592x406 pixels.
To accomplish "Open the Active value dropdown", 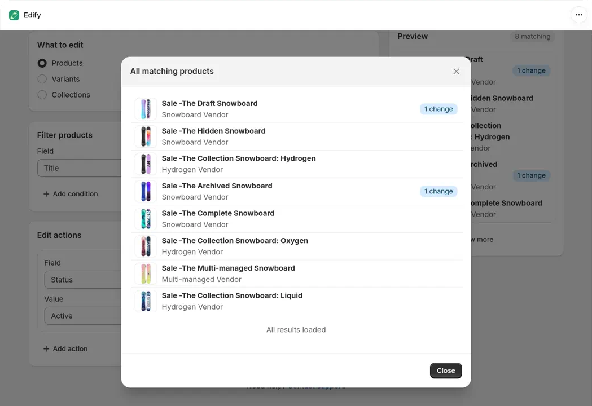I will tap(83, 316).
